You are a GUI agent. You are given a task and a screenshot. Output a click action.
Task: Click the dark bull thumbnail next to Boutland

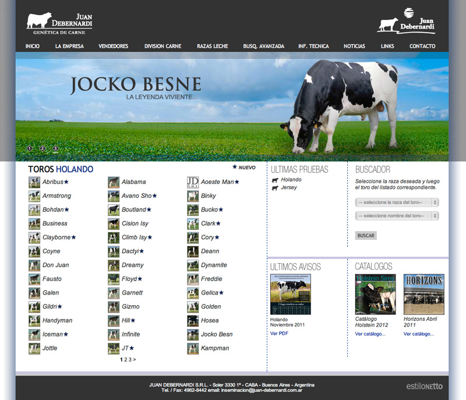pyautogui.click(x=114, y=210)
